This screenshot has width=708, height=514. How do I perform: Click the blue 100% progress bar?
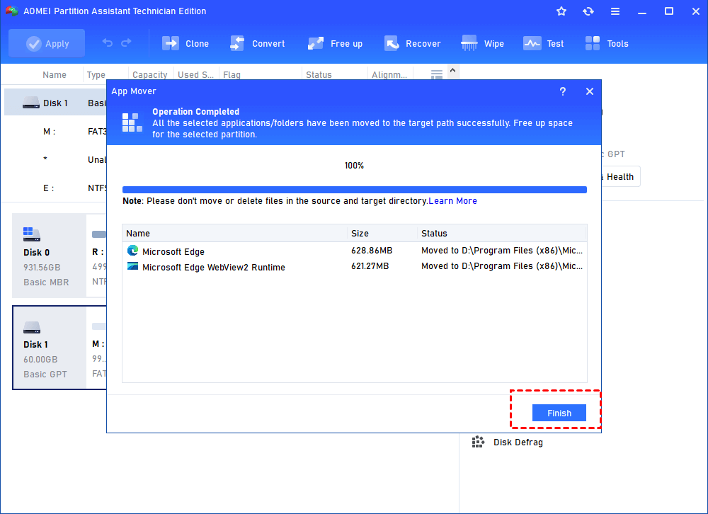(x=355, y=190)
